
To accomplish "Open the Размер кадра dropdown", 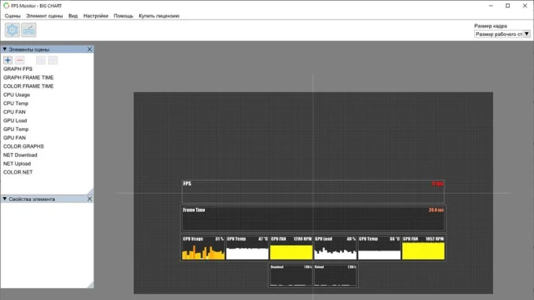I will coord(503,34).
